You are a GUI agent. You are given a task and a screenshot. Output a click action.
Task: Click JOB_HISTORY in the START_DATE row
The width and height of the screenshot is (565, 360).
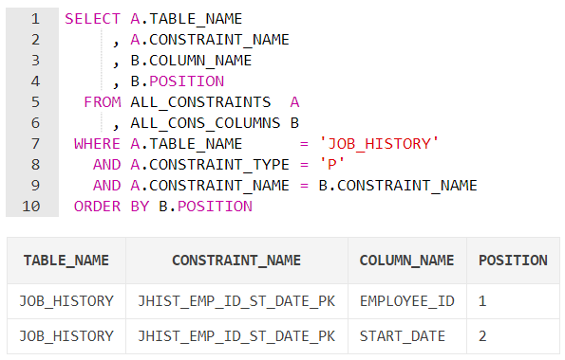pos(66,336)
